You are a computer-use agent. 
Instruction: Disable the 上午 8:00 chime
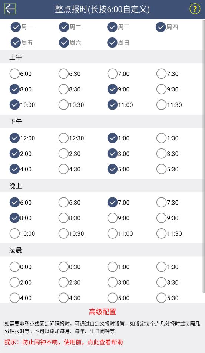click(x=20, y=89)
